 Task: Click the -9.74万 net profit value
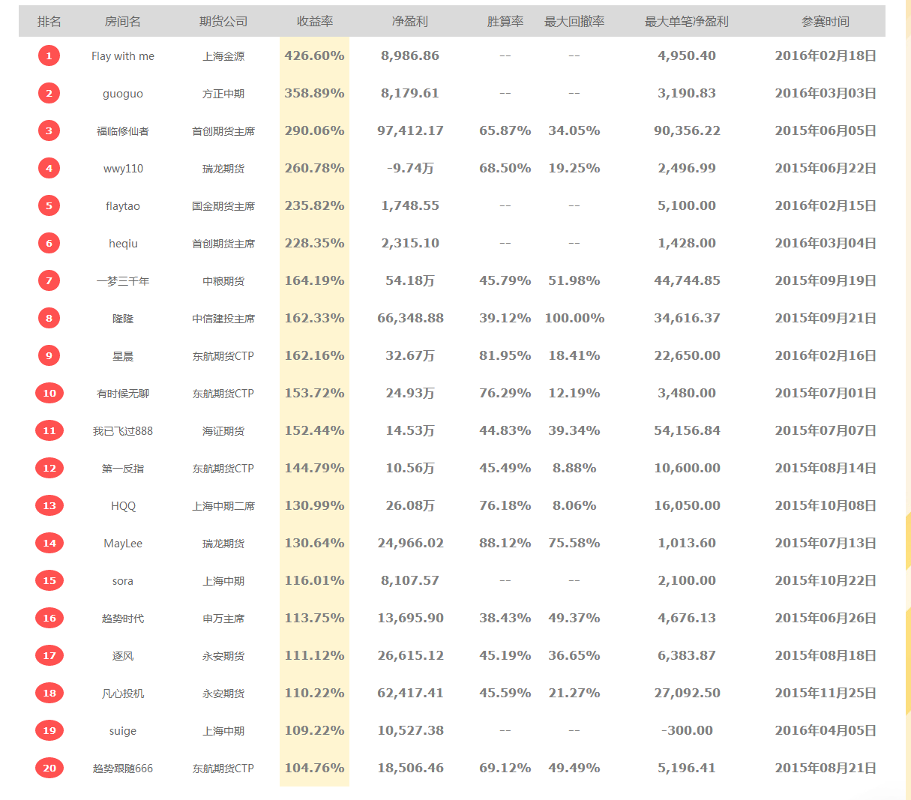click(410, 168)
